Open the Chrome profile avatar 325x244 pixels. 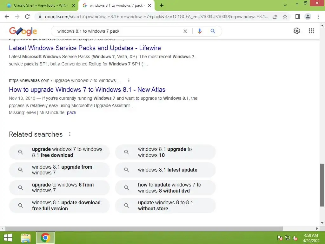tap(308, 17)
